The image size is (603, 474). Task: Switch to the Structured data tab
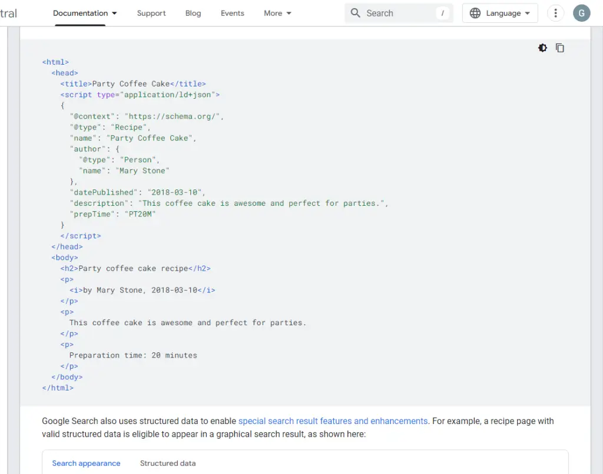pos(168,463)
